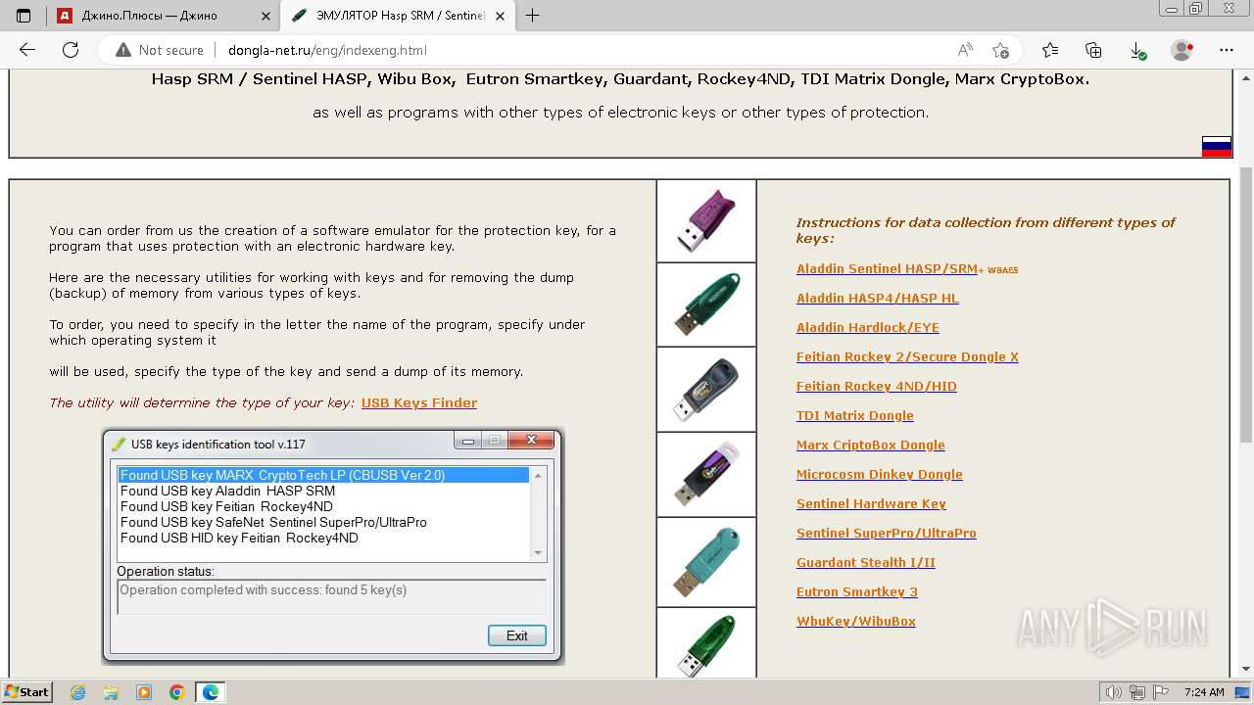Click the page vertical scrollbar thumb
The image size is (1254, 705).
[1246, 305]
